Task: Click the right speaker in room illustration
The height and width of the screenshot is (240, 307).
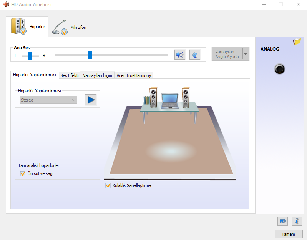Action: 186,97
